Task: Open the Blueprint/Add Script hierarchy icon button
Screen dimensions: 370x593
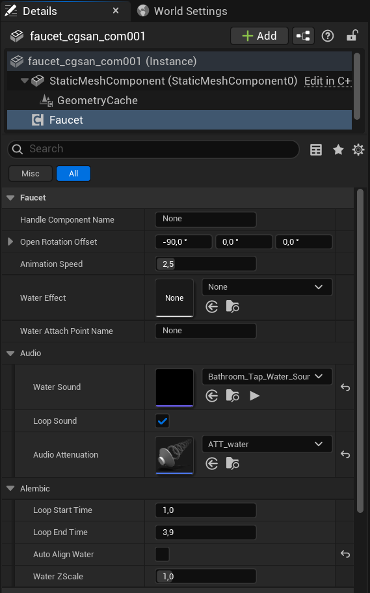Action: coord(303,36)
